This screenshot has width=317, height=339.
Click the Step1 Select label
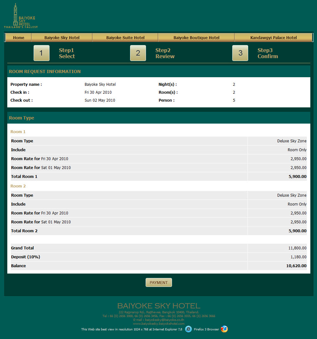point(67,53)
